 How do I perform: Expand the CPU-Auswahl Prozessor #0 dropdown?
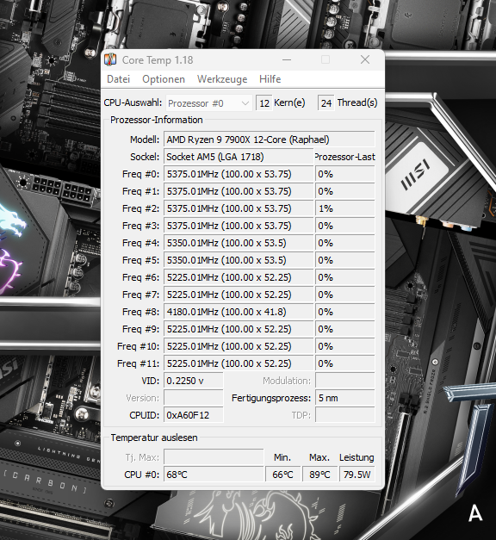click(209, 103)
